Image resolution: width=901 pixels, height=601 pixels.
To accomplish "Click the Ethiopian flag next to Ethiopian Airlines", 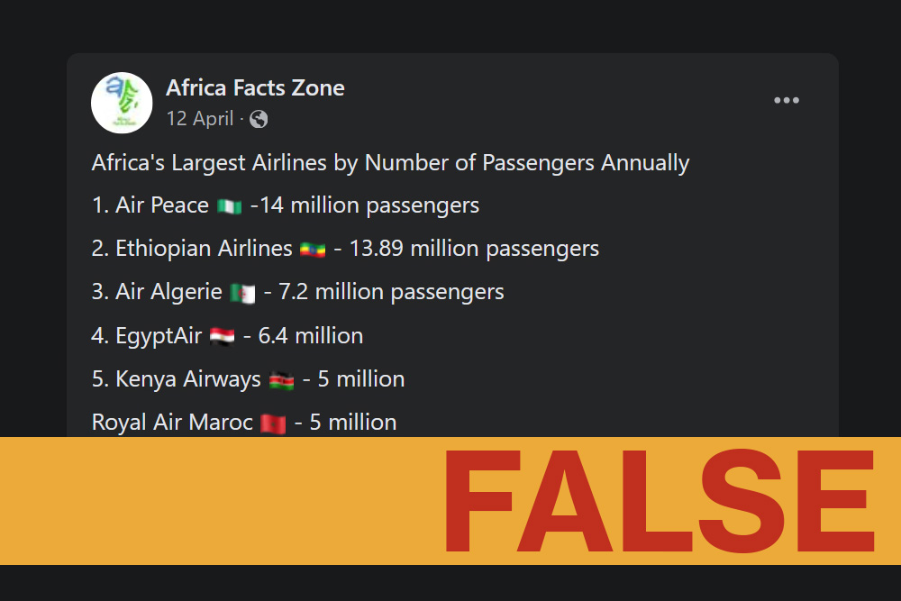I will click(311, 249).
